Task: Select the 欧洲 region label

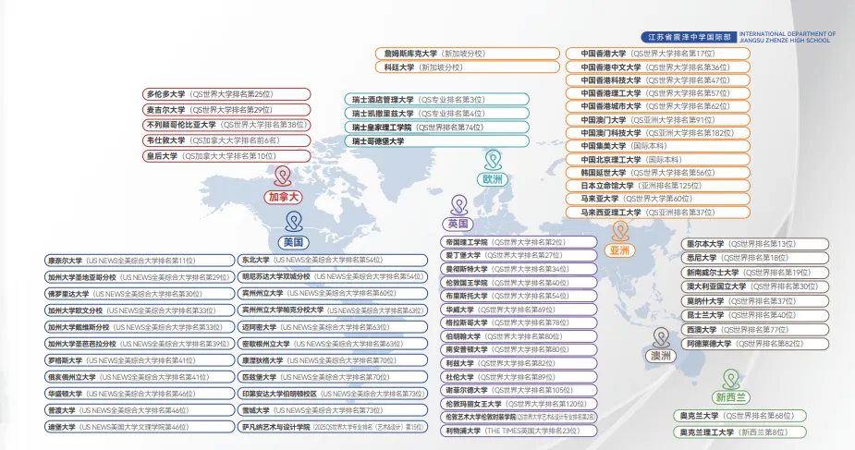Action: (493, 179)
